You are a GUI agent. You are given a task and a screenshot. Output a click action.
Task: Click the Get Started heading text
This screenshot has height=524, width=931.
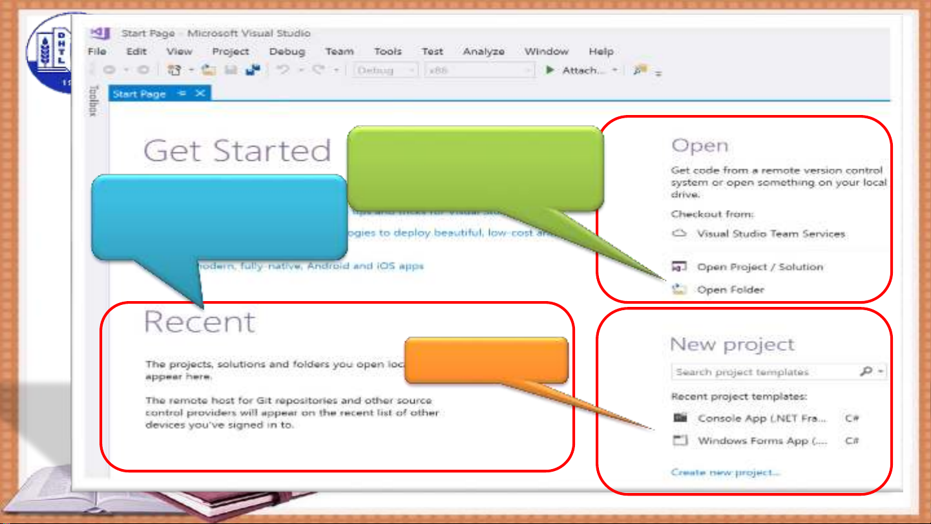237,151
